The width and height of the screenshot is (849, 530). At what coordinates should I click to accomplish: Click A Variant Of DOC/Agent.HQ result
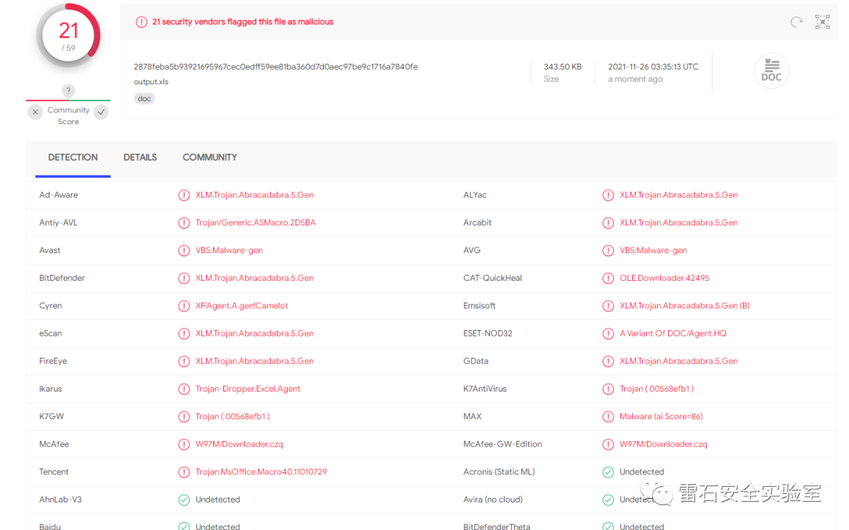673,333
